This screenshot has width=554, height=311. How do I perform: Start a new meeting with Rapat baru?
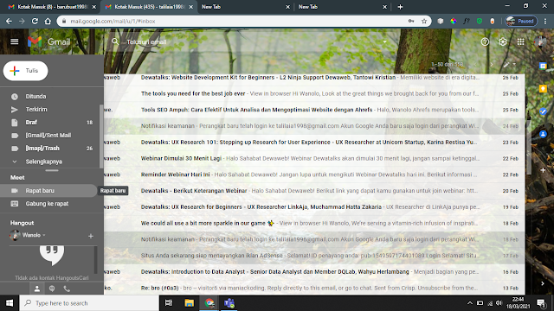click(48, 190)
